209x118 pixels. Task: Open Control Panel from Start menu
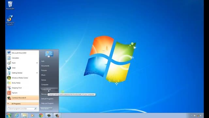[x=49, y=89]
